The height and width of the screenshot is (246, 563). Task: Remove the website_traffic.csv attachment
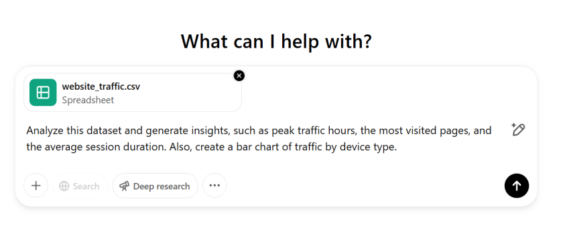point(239,76)
